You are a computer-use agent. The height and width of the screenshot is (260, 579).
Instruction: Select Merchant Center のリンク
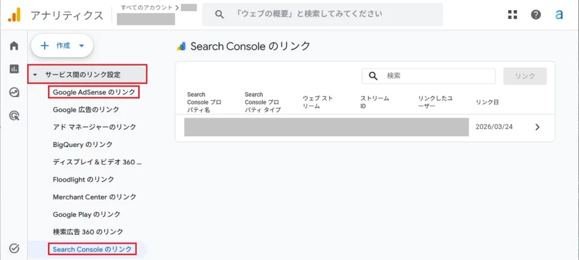pyautogui.click(x=94, y=197)
